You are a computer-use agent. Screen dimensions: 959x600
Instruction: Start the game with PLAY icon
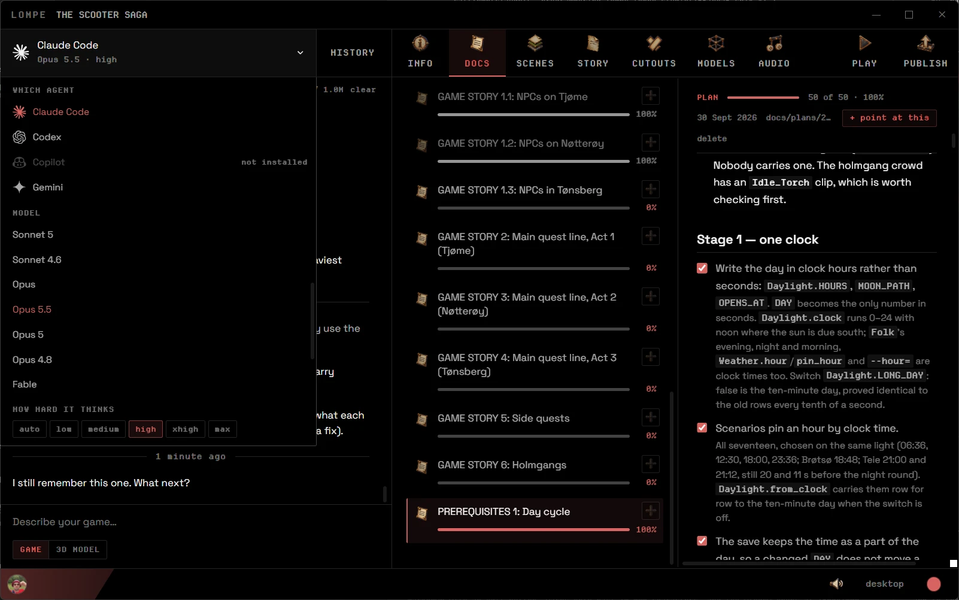[864, 43]
